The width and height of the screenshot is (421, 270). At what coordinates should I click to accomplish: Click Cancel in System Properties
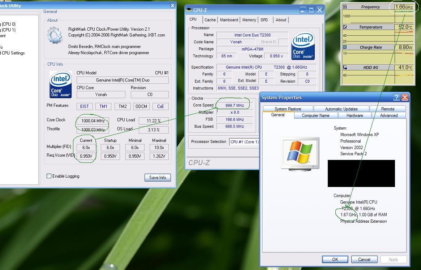(x=364, y=259)
